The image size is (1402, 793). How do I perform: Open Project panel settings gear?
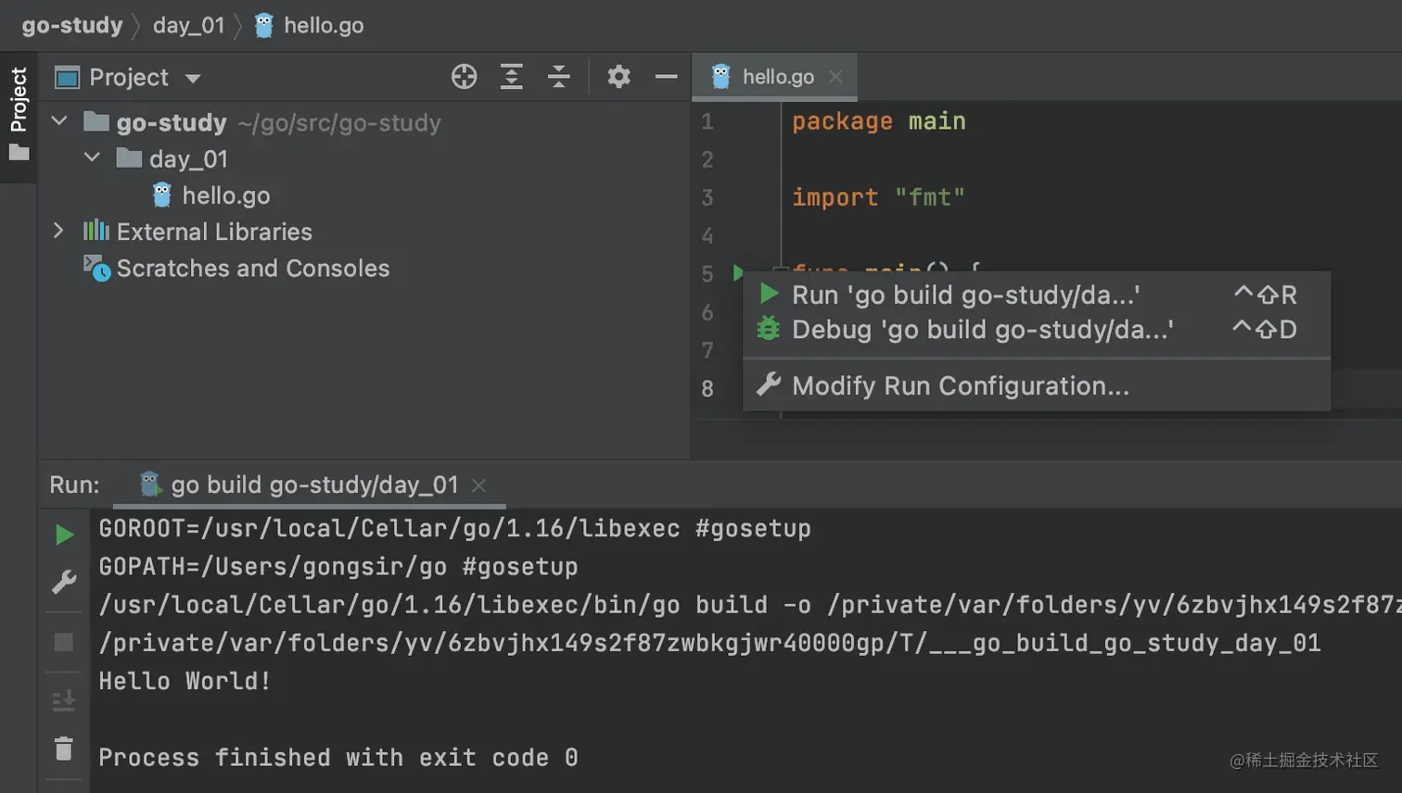[x=618, y=77]
